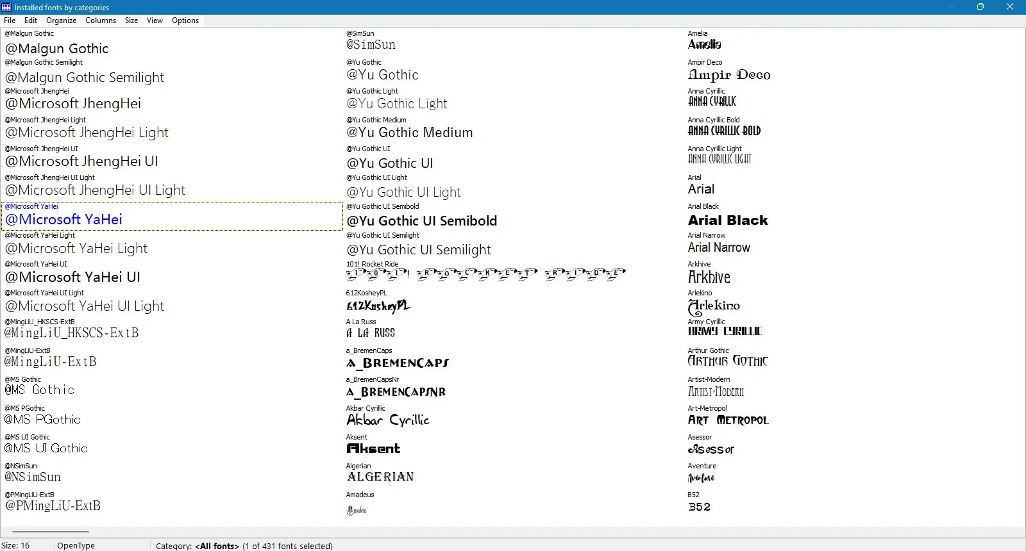The height and width of the screenshot is (551, 1026).
Task: Select the Artist-Modern font sample
Action: click(716, 391)
